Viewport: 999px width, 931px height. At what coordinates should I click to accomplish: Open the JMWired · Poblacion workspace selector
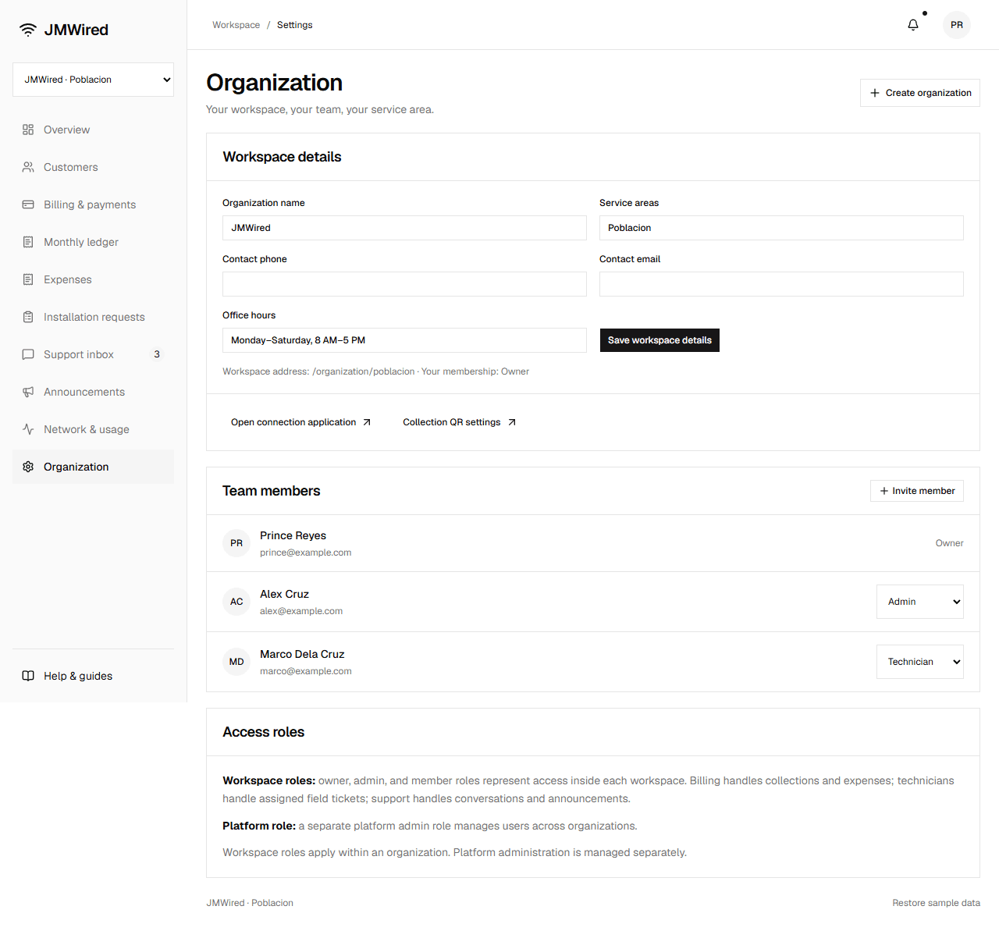point(93,80)
